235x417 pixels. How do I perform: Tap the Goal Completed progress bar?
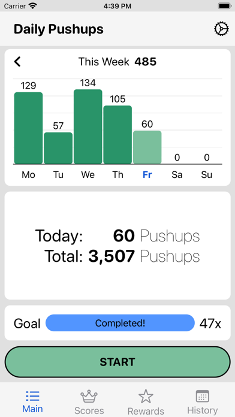(120, 323)
